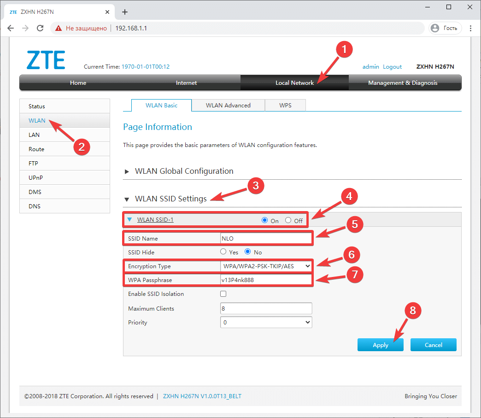Reload the page using the refresh icon

click(40, 28)
